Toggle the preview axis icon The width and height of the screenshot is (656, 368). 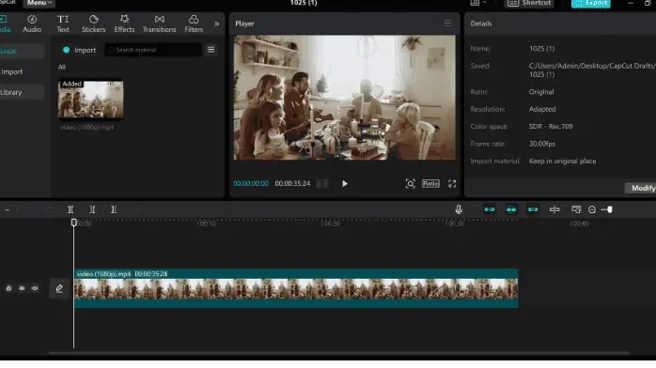coord(554,209)
